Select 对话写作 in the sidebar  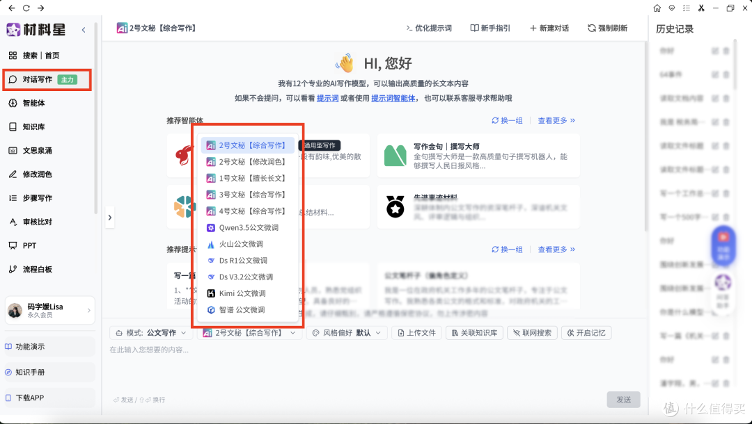coord(48,79)
